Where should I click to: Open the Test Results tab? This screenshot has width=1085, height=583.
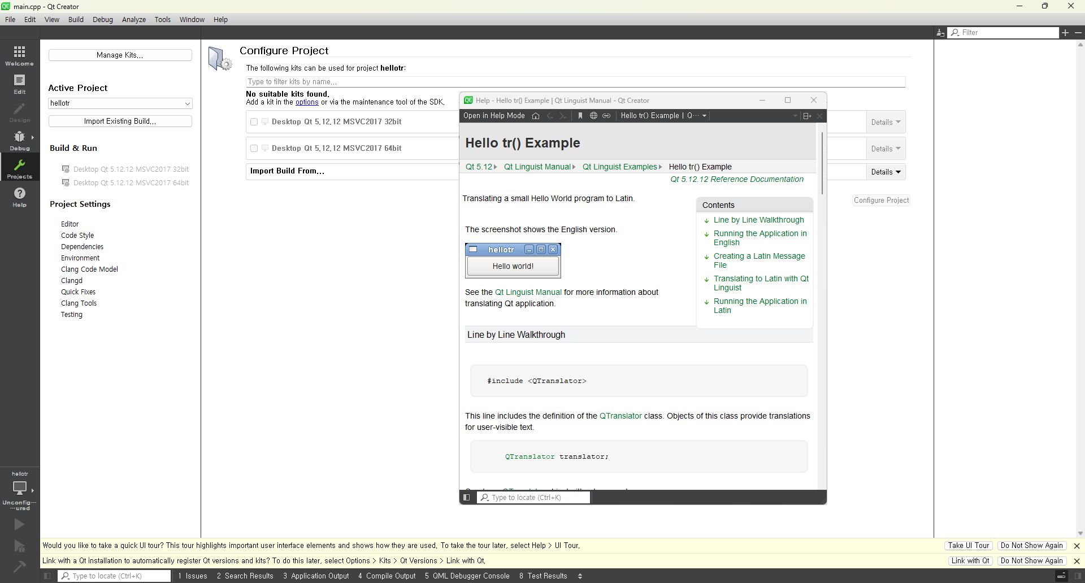point(543,576)
